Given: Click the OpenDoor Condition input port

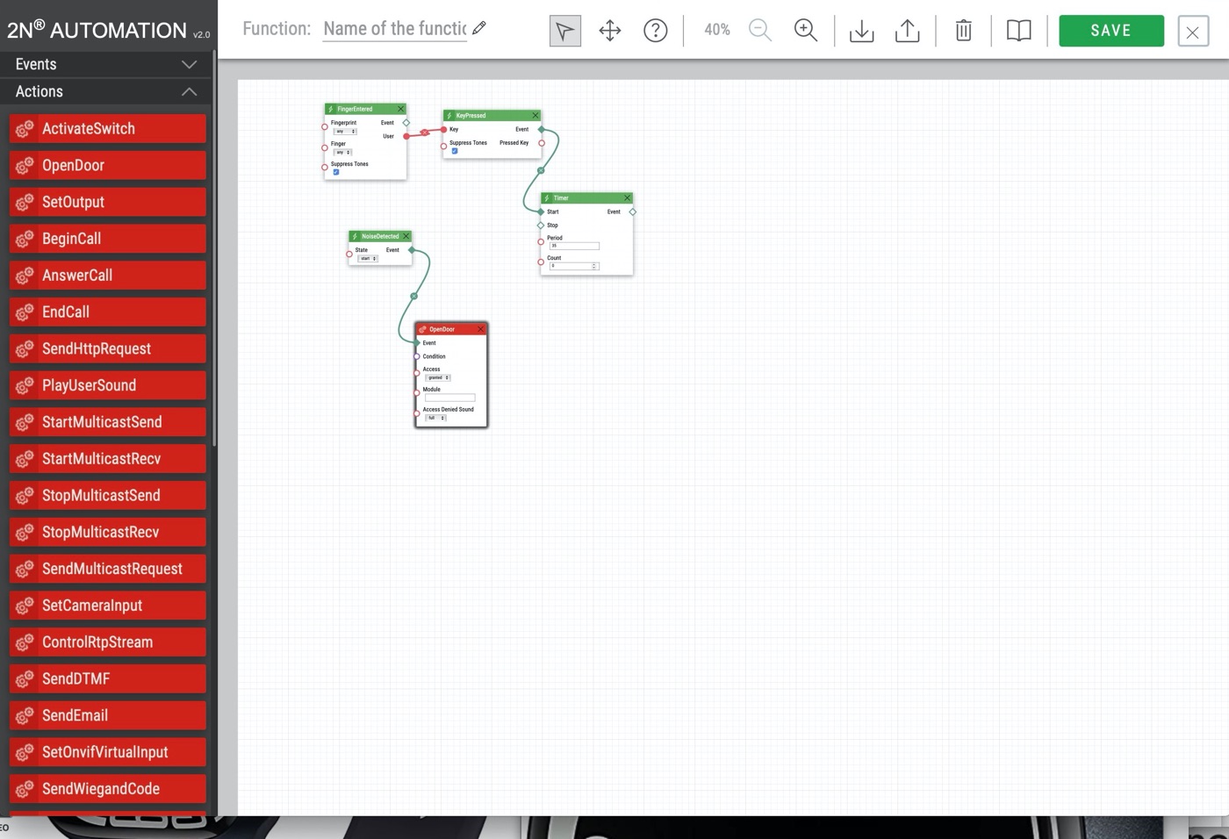Looking at the screenshot, I should [417, 356].
